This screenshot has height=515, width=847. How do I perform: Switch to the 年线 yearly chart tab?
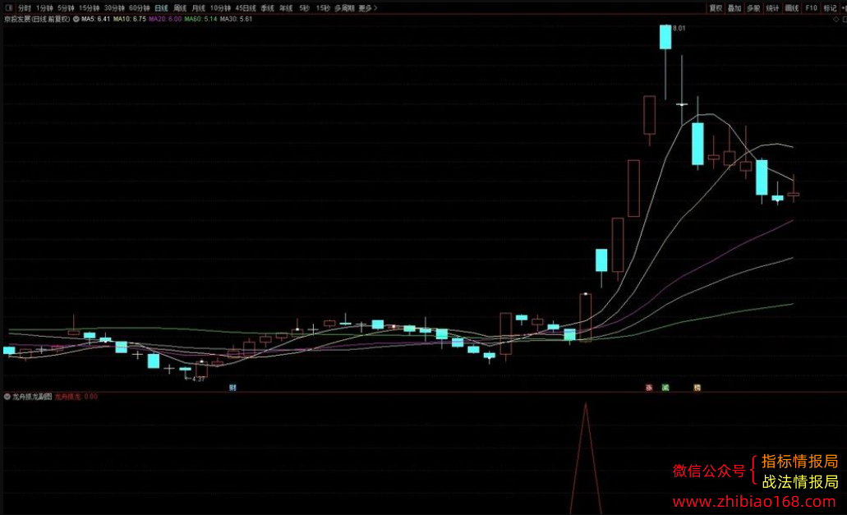point(286,8)
